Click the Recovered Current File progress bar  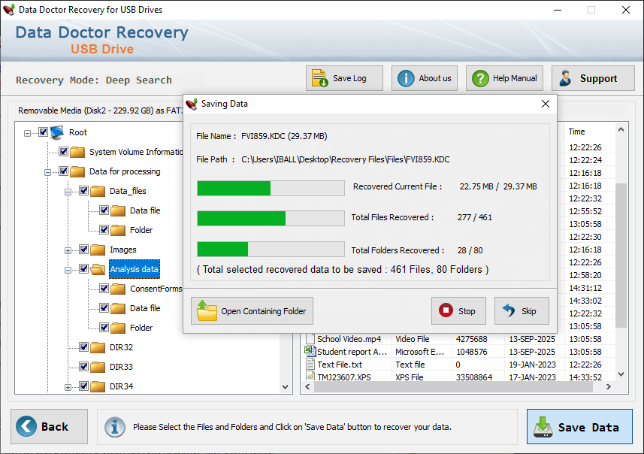point(271,188)
